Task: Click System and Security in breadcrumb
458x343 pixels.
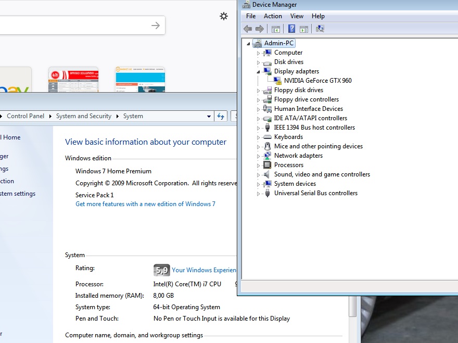Action: pos(83,116)
